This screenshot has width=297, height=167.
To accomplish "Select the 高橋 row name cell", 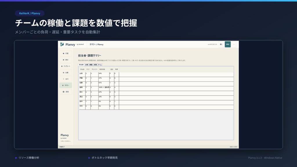I will (x=82, y=88).
